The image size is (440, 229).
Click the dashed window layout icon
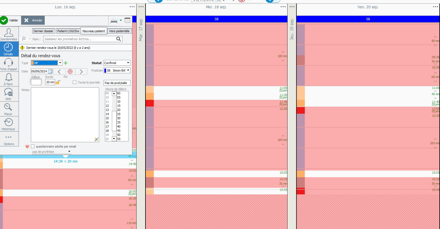[x=127, y=20]
